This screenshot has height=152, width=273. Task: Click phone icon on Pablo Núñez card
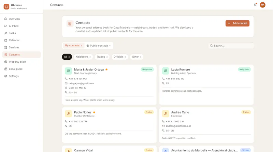click(66, 122)
